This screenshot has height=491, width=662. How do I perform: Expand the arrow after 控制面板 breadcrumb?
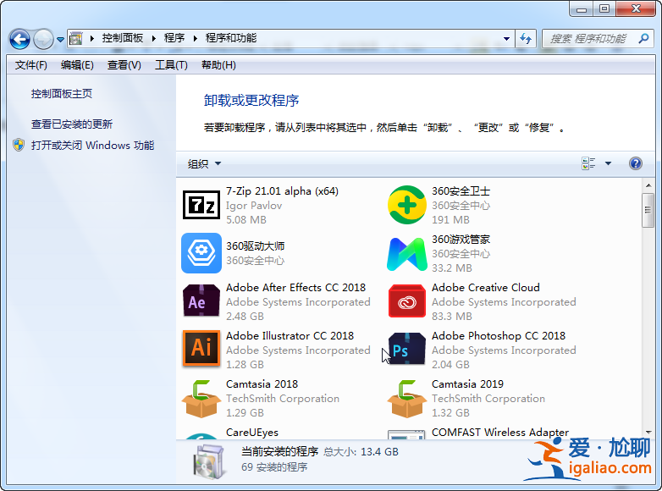click(x=154, y=38)
